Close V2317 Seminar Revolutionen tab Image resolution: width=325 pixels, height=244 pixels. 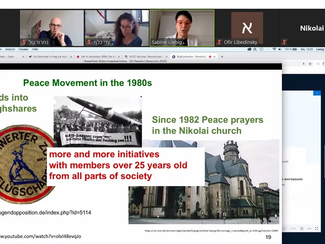pos(167,56)
